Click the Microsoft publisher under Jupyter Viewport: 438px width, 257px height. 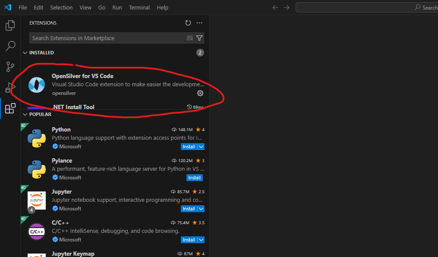pyautogui.click(x=70, y=209)
